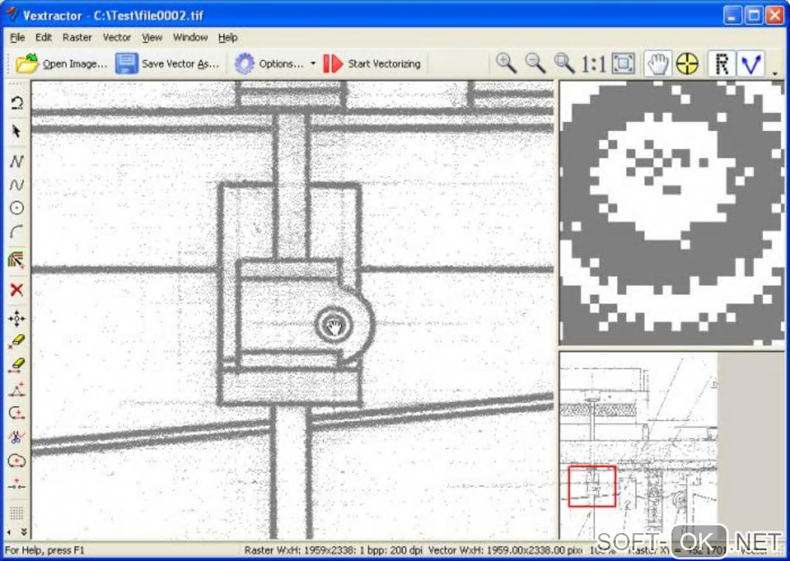Viewport: 790px width, 561px height.
Task: Click the Open Image toolbar button
Action: tap(61, 64)
